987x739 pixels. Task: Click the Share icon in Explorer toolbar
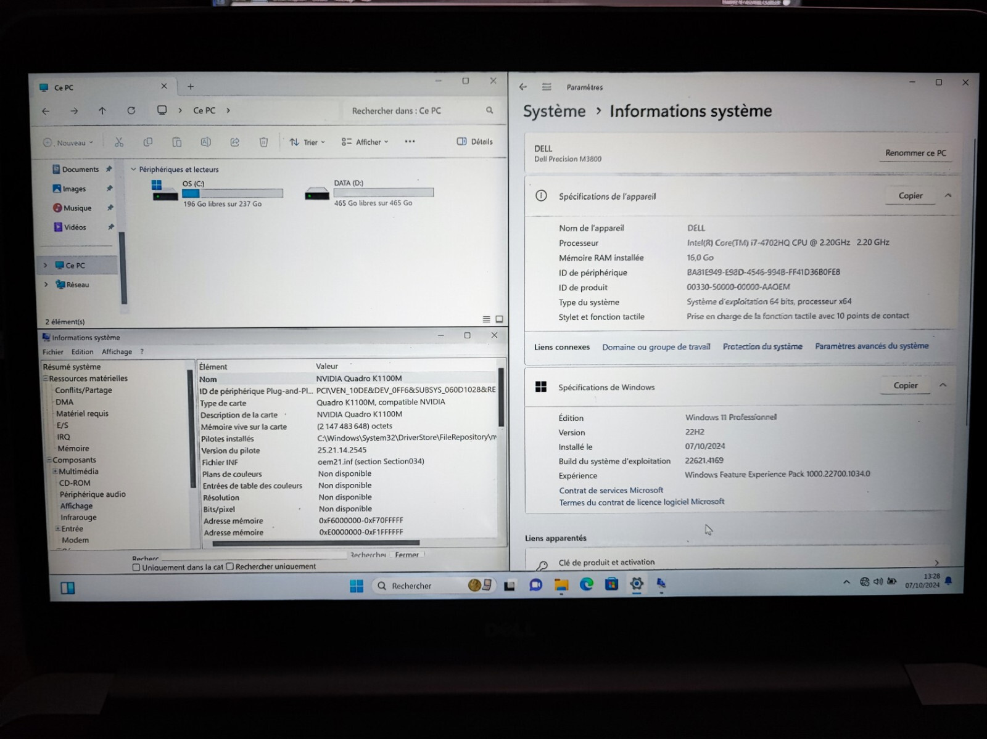tap(235, 142)
